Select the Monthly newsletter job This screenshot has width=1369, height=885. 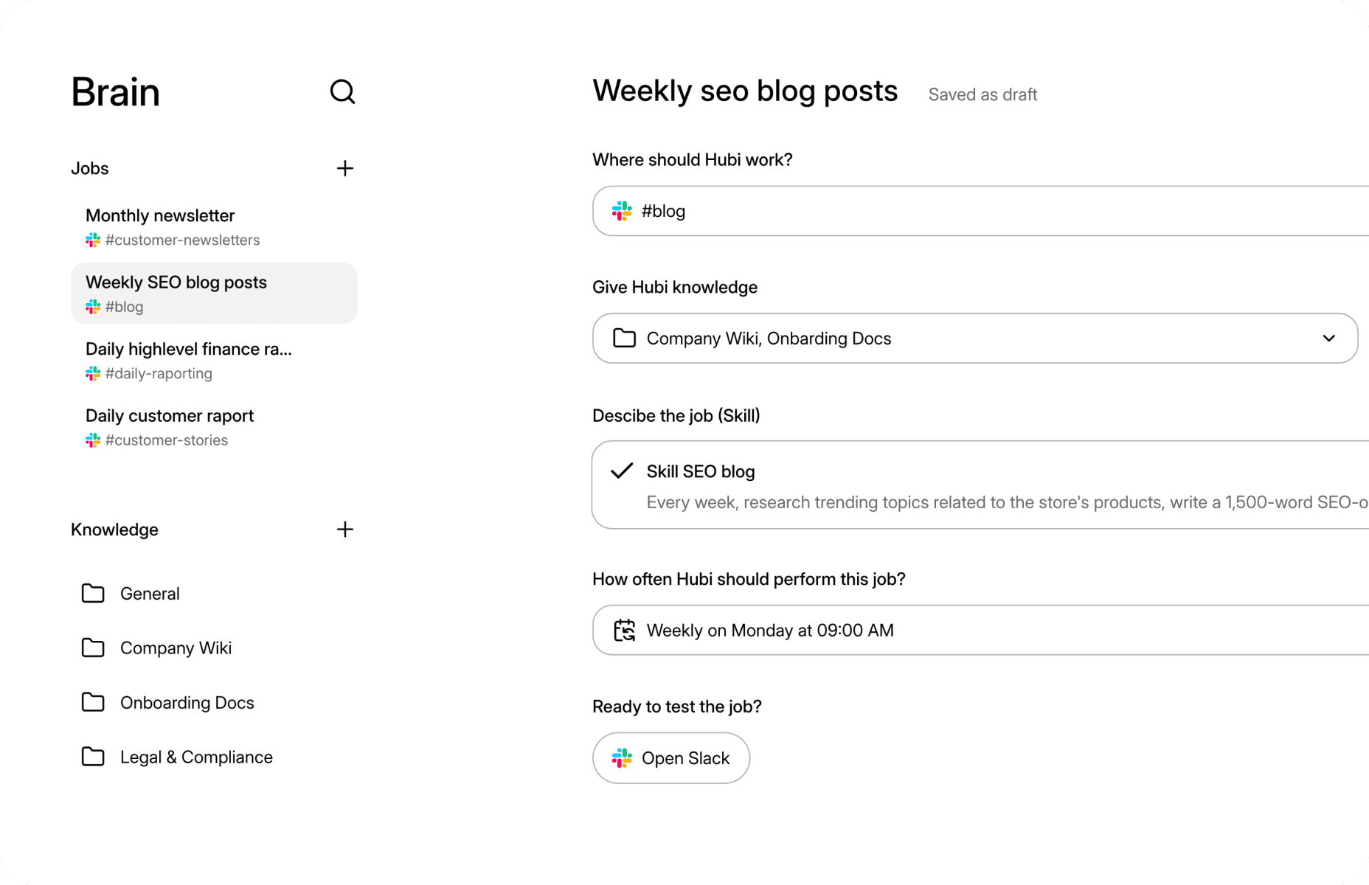coord(214,227)
